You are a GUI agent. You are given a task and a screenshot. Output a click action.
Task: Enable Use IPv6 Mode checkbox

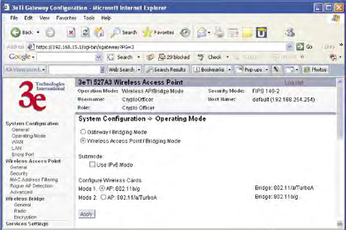[x=92, y=164]
